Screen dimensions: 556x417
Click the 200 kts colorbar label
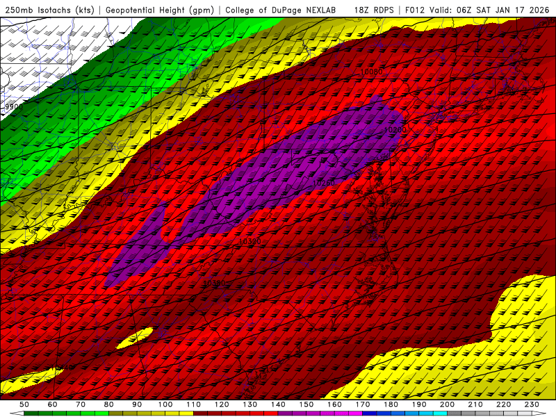click(x=448, y=404)
